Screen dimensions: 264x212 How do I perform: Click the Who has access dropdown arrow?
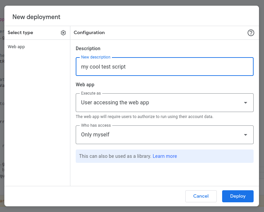click(x=246, y=135)
